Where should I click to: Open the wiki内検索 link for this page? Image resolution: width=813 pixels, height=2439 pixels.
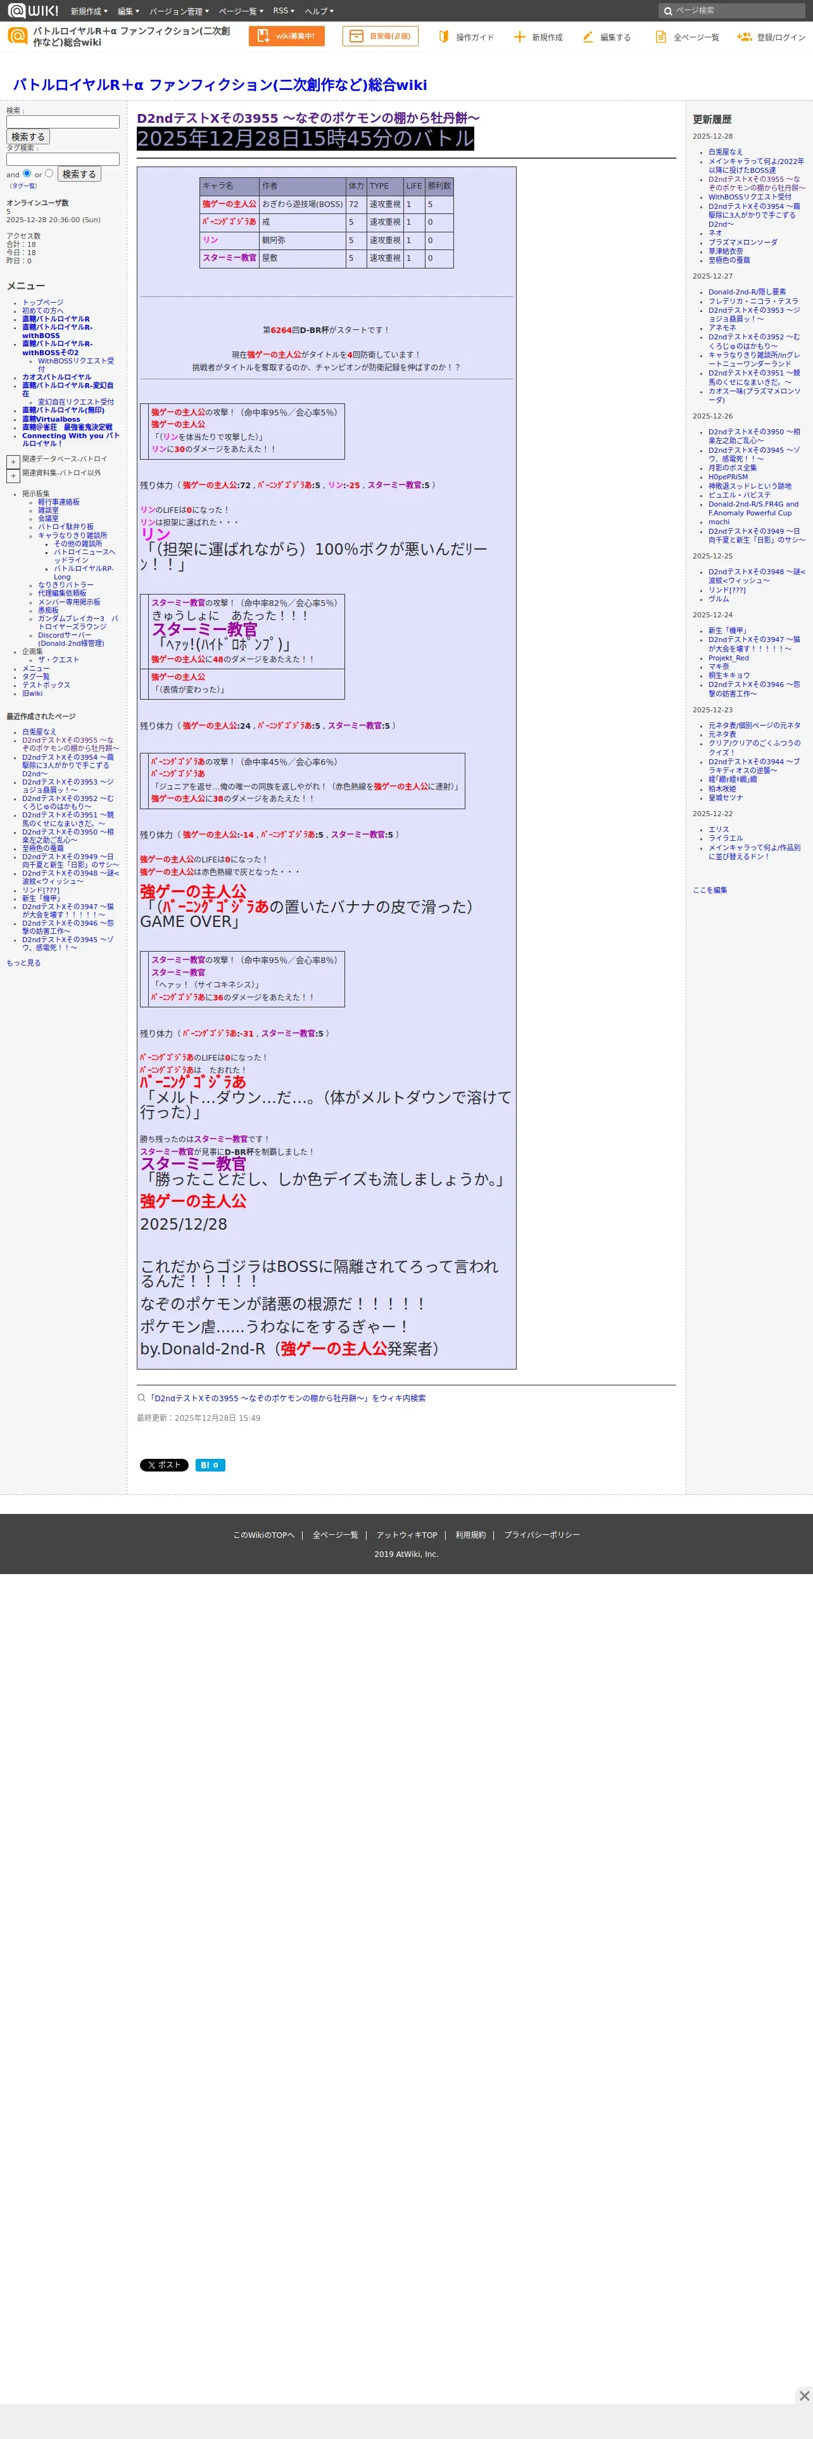tap(287, 1397)
